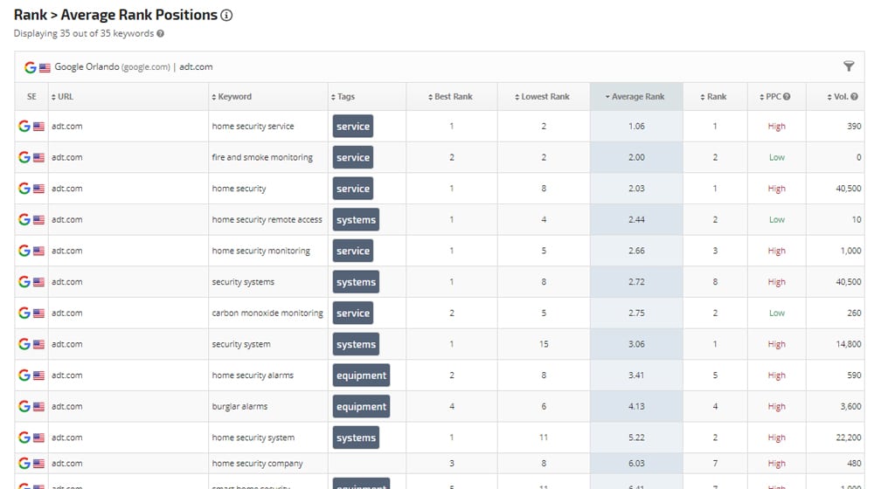Viewport: 874px width, 489px height.
Task: Click average rank value 1.06
Action: pyautogui.click(x=636, y=126)
